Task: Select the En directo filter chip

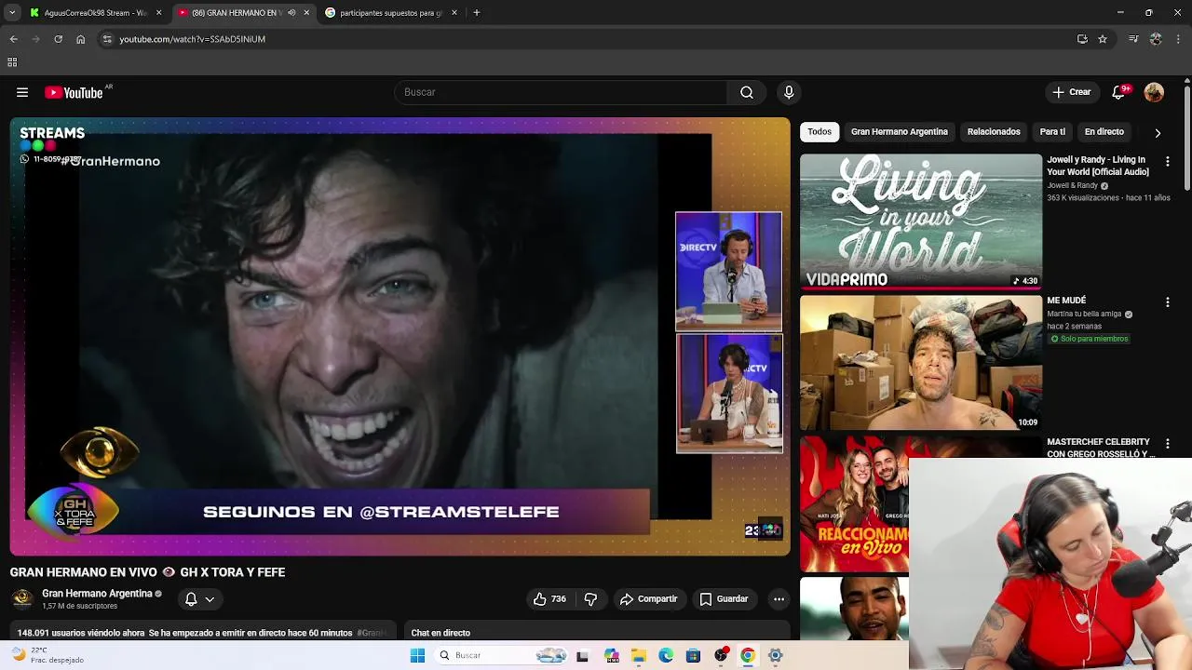Action: (1104, 132)
